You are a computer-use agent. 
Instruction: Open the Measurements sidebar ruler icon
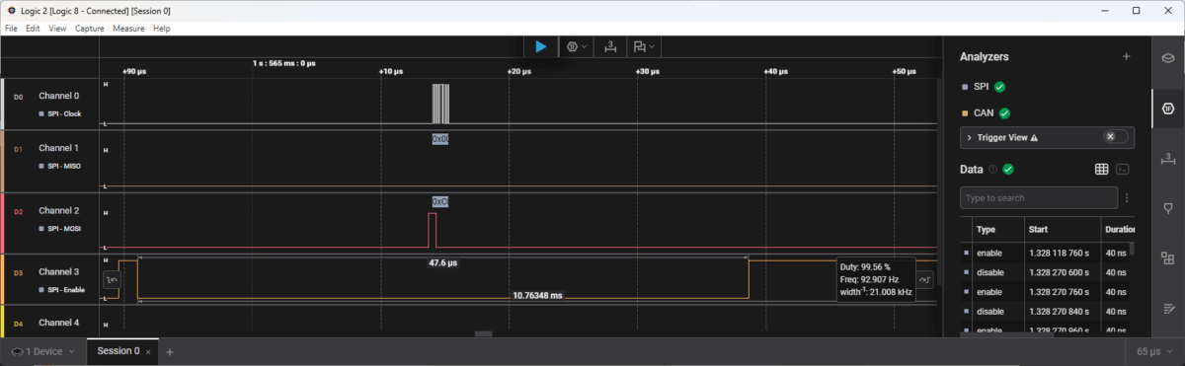tap(1167, 158)
